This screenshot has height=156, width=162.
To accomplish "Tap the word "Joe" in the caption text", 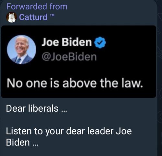I will tap(124, 131).
